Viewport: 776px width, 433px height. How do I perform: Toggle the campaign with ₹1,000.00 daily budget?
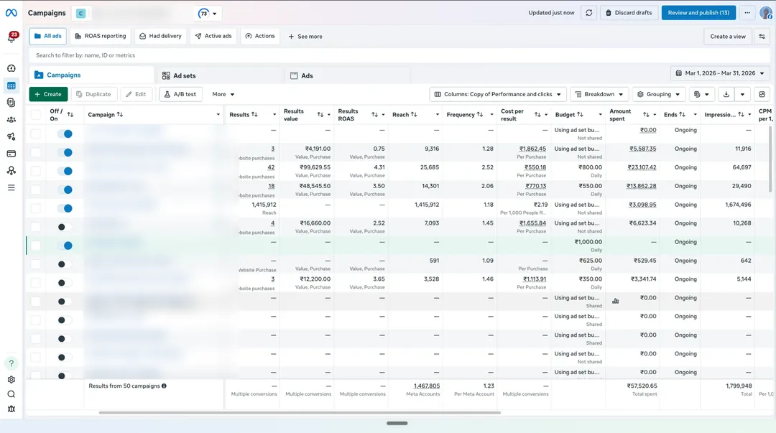click(x=65, y=246)
